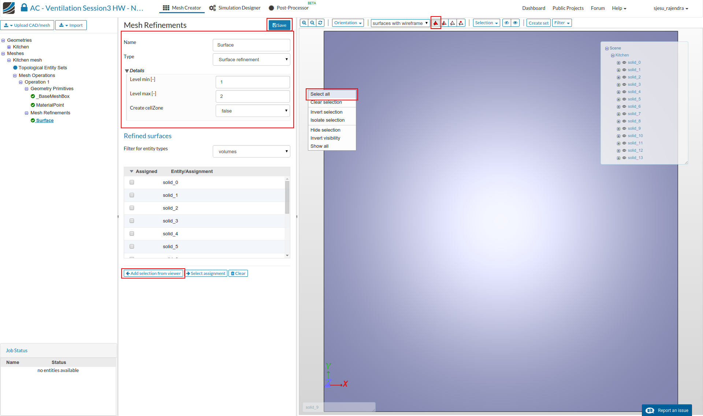Toggle visibility of solid_5 in scene tree

pyautogui.click(x=624, y=99)
